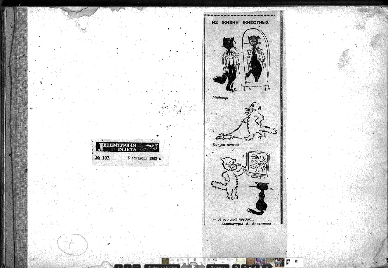Rotate image clockwise
Viewport: 388px width, 268px height.
coord(245,266)
